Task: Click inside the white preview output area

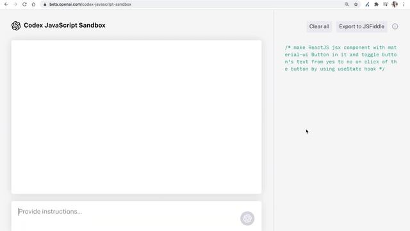Action: (136, 117)
